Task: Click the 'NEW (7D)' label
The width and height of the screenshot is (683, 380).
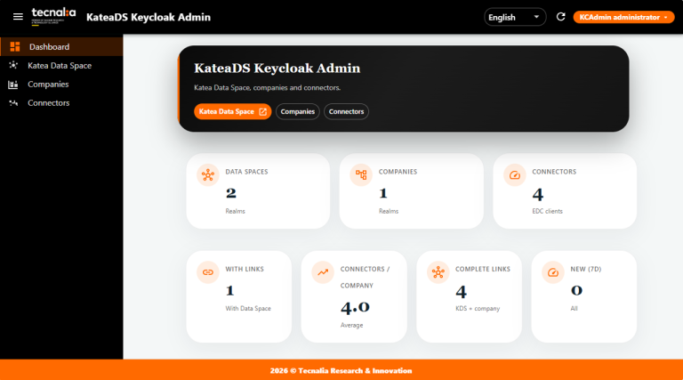Action: point(586,269)
